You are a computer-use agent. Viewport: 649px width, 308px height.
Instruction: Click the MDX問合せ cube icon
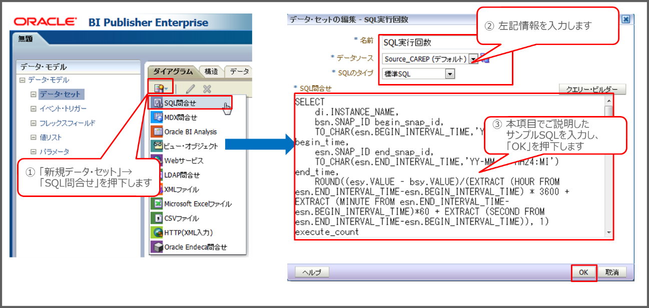(157, 117)
